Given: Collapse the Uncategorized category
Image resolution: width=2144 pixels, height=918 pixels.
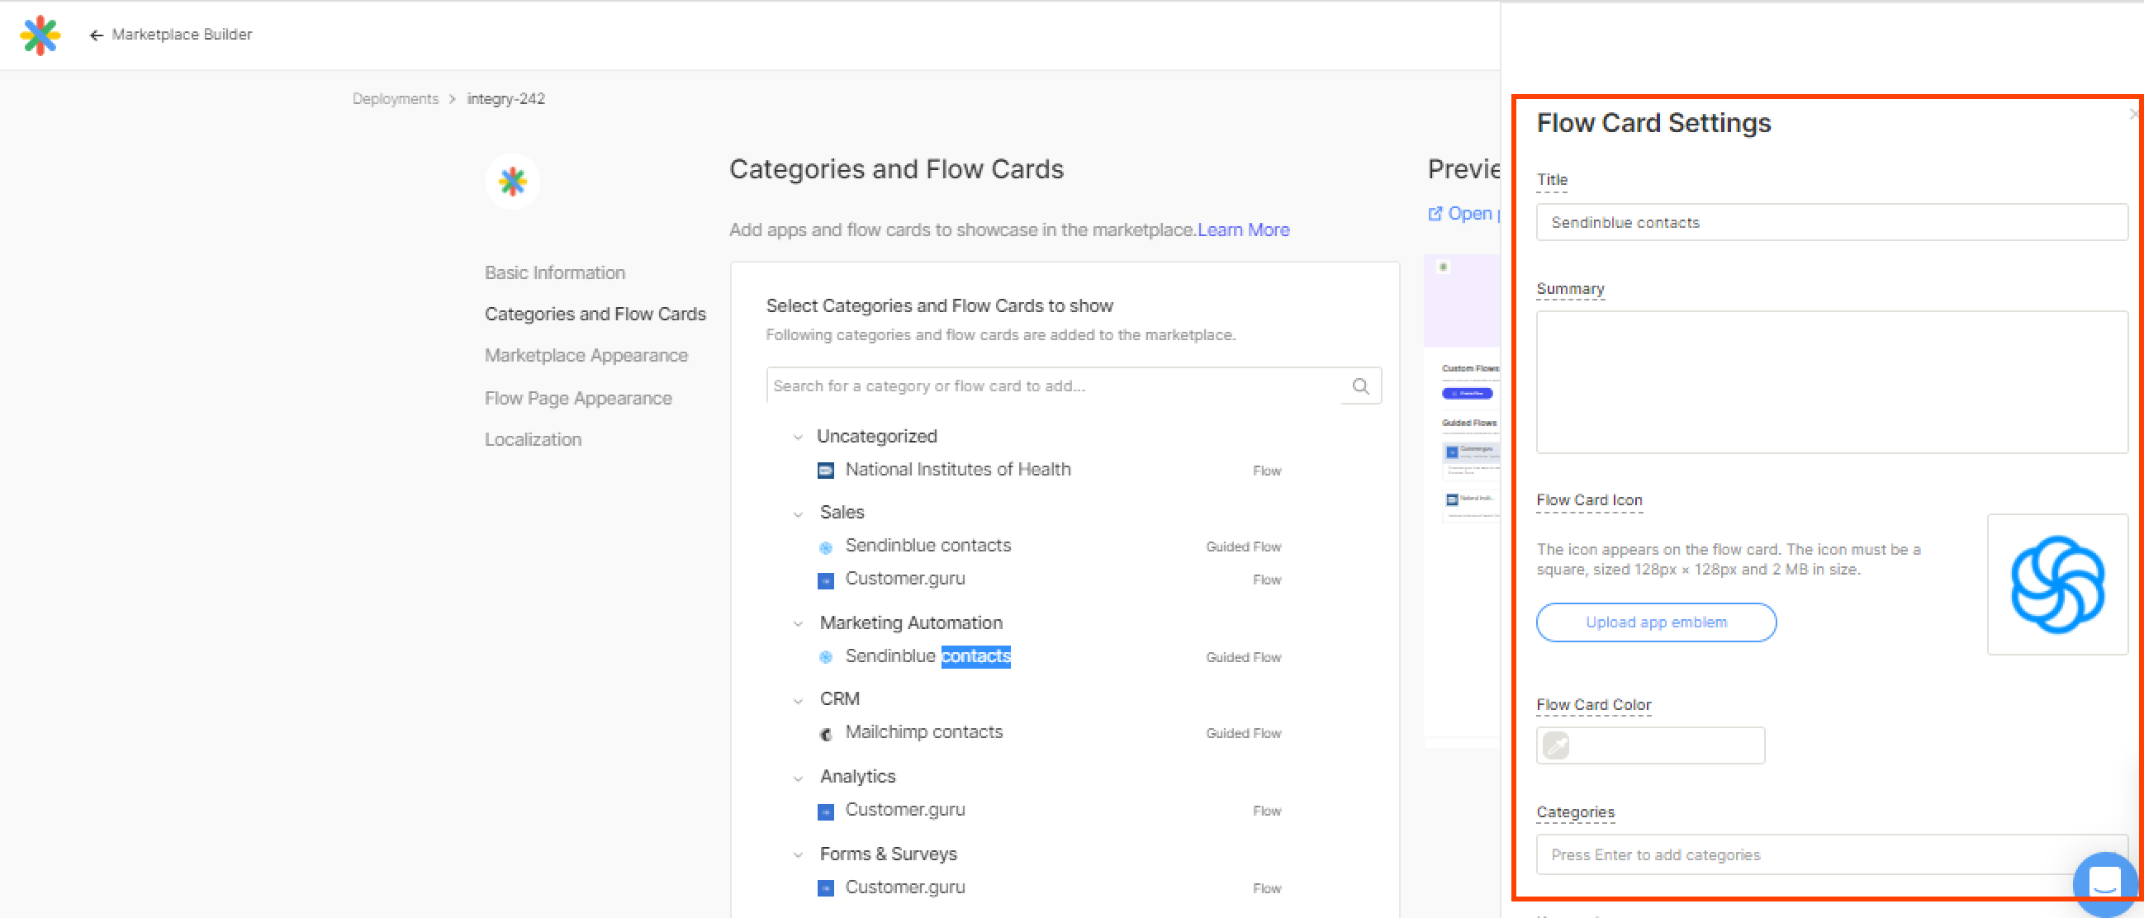Looking at the screenshot, I should [797, 438].
